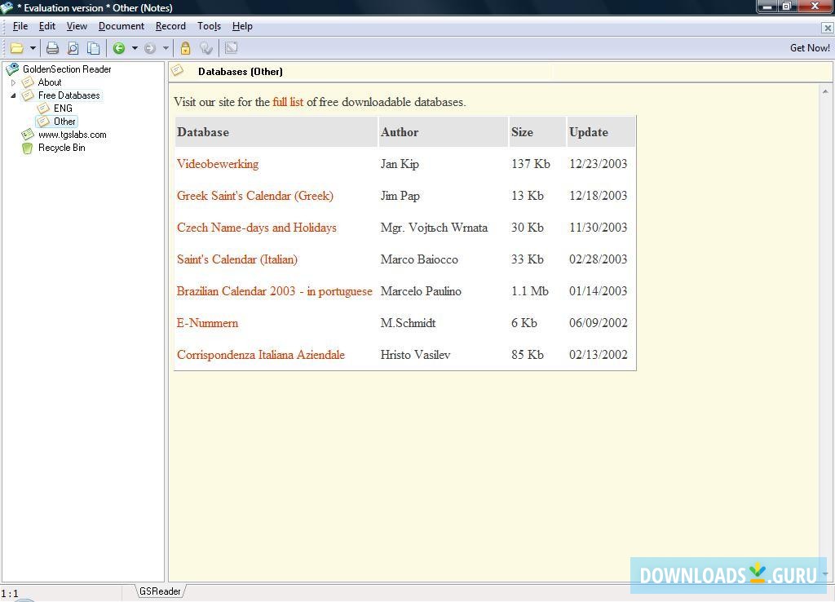
Task: Open the Record menu
Action: (170, 26)
